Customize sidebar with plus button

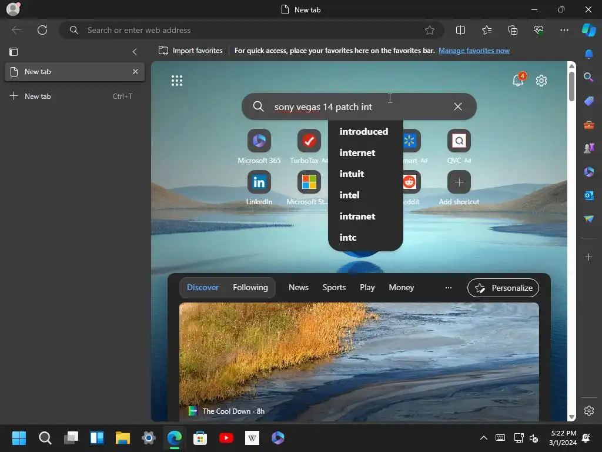coord(588,257)
